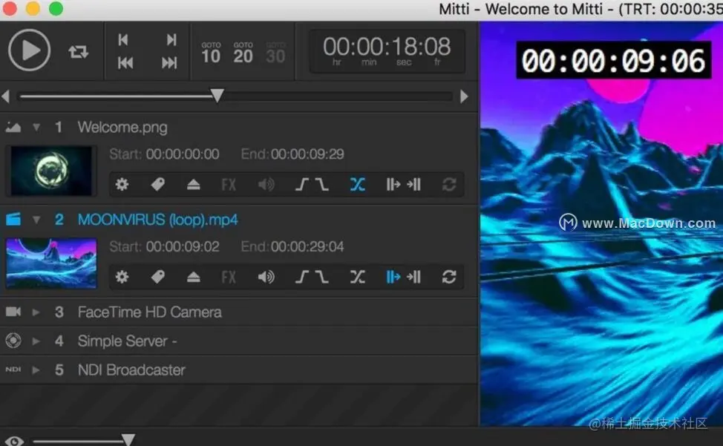Screen dimensions: 723x446
Task: Toggle pause-at-end icon for MOONVIRUS cue
Action: pos(413,277)
